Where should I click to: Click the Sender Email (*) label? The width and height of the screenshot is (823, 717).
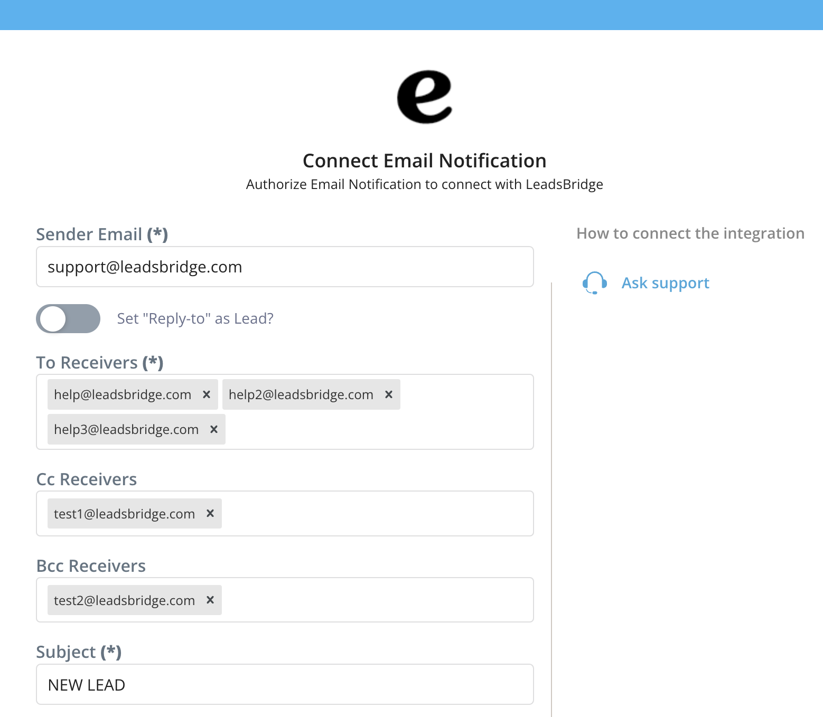(x=102, y=234)
